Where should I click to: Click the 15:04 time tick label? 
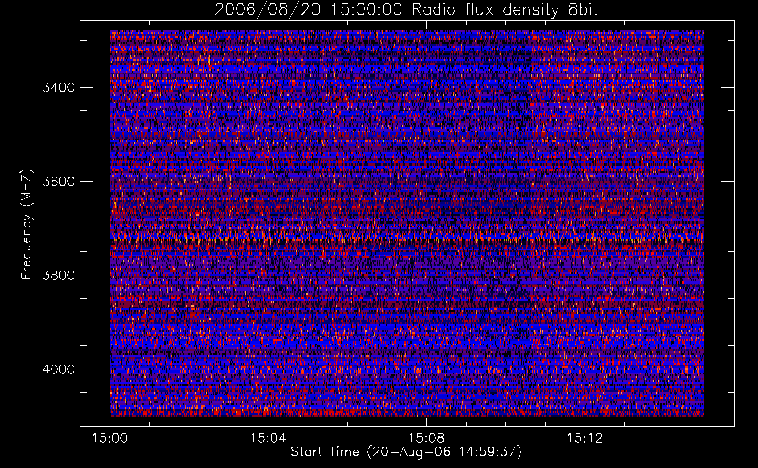click(268, 439)
